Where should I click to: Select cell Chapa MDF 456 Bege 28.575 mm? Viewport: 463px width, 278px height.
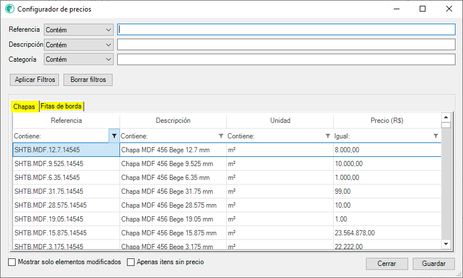click(173, 205)
